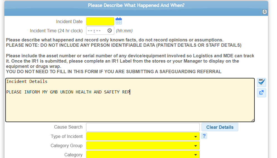Click the Cause Search label
277x158 pixels.
[x=68, y=127]
